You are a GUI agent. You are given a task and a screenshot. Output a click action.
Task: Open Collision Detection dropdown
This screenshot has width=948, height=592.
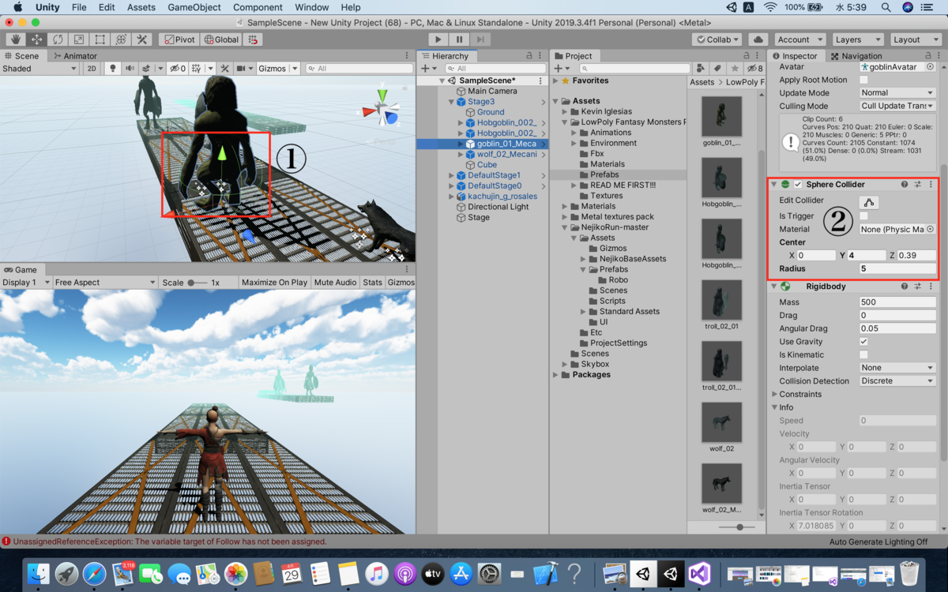[897, 381]
